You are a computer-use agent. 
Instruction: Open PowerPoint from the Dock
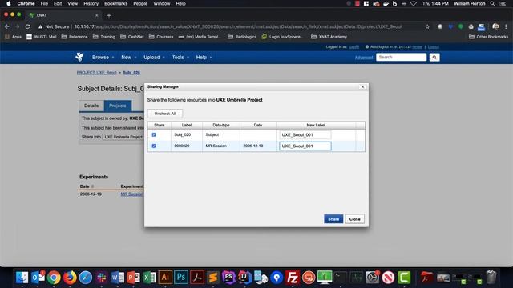(133, 278)
